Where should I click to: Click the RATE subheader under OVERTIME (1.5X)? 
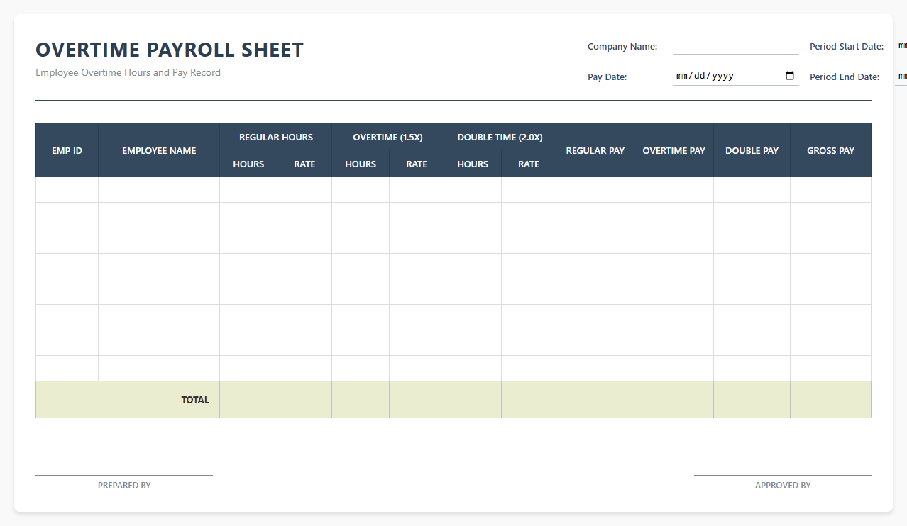click(x=417, y=164)
